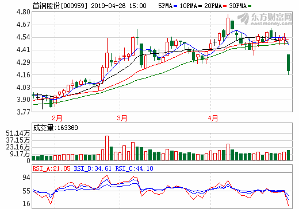Click the 4.80 price axis label
Viewport: 299px width, 209px height.
[x=23, y=12]
